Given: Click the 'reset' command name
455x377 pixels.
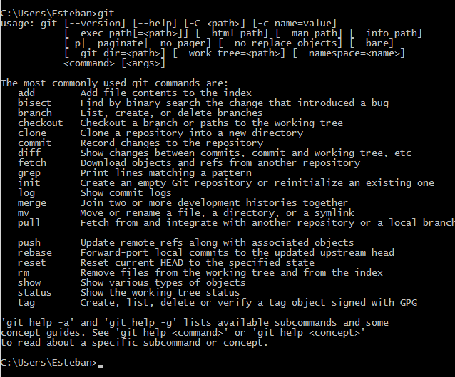Looking at the screenshot, I should pyautogui.click(x=31, y=263).
